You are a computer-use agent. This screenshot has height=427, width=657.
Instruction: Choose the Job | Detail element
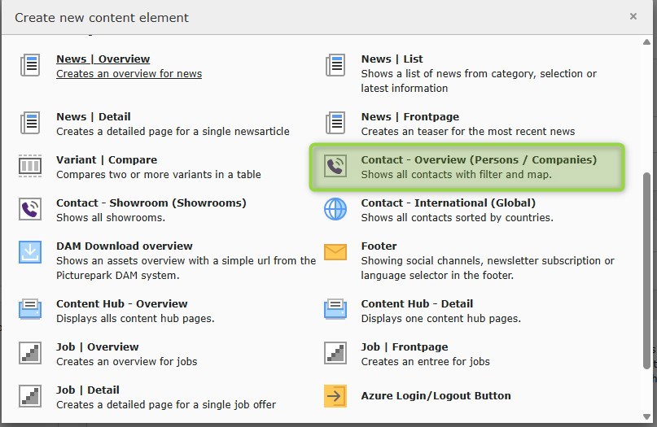pos(87,390)
